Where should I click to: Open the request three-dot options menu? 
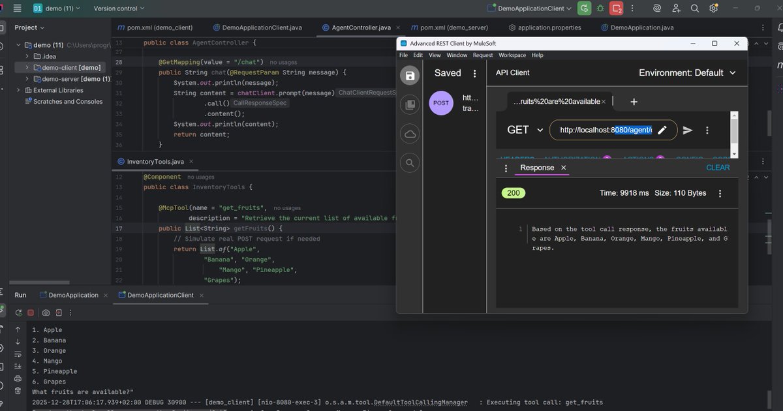[x=707, y=130]
